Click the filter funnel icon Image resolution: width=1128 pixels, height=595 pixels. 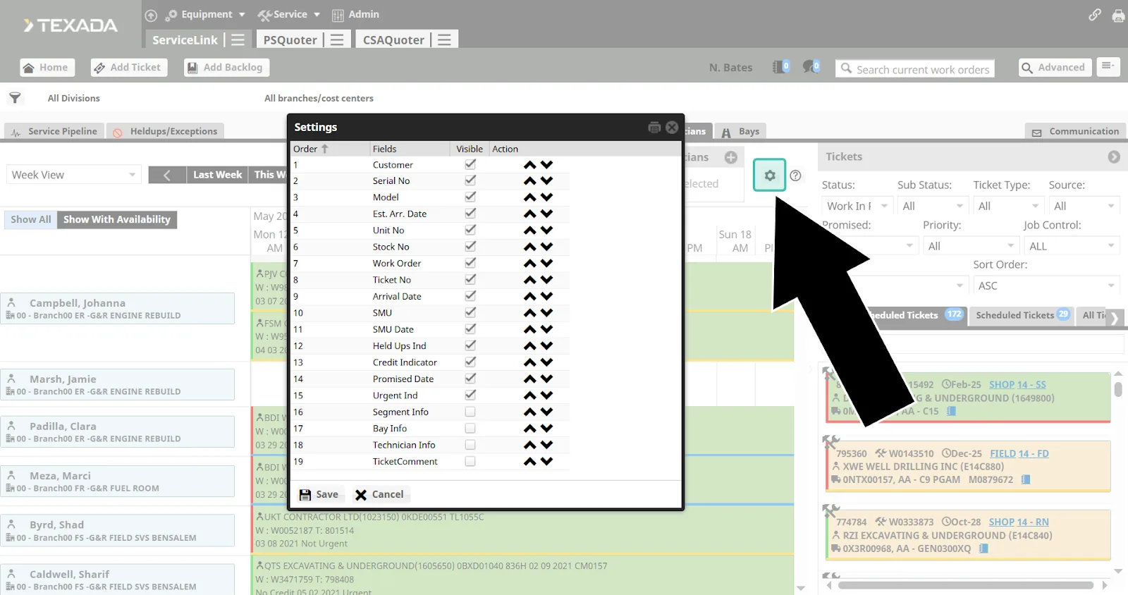pos(15,98)
